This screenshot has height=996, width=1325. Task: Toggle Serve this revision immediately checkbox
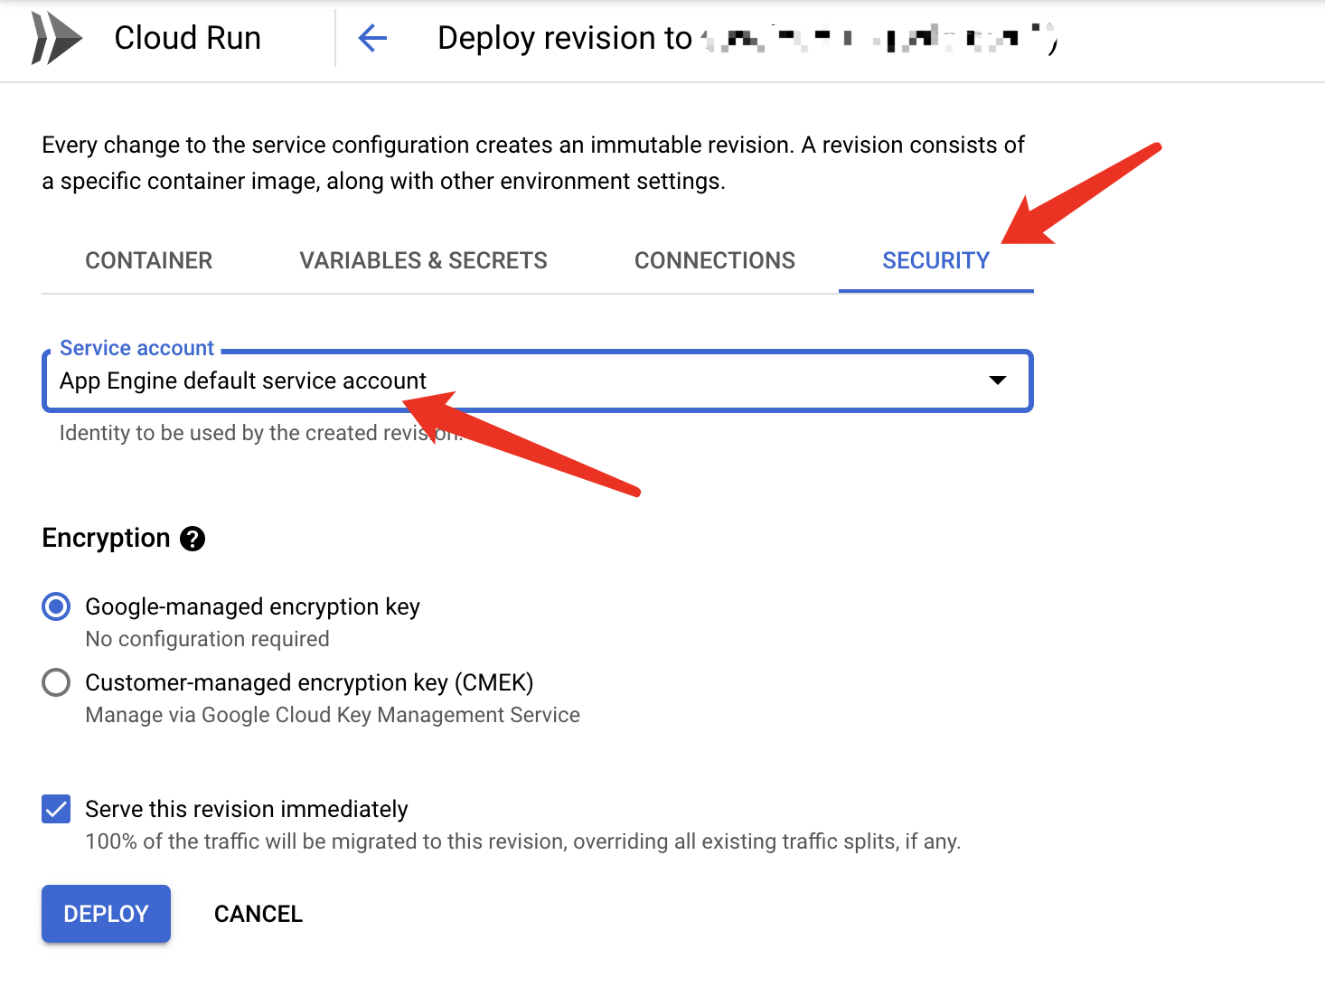click(x=56, y=809)
